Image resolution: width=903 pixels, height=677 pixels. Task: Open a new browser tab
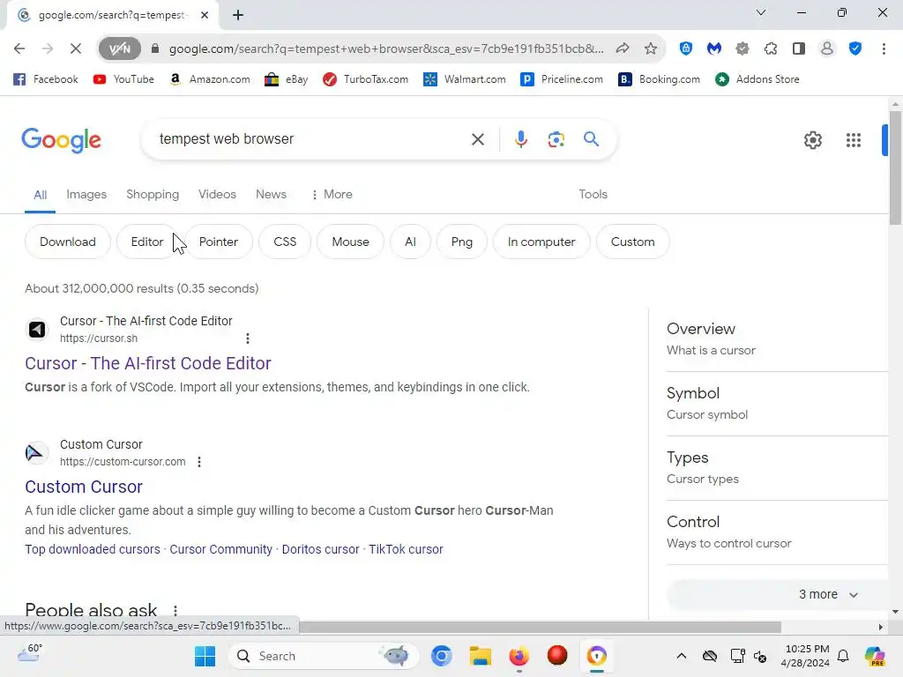238,15
